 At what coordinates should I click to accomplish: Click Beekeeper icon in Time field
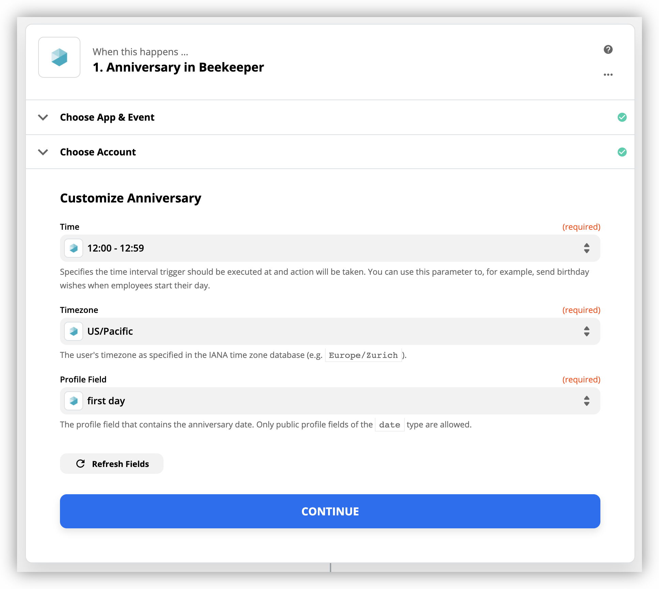click(74, 248)
